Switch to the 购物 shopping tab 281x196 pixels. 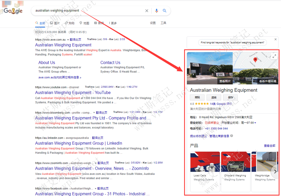tap(70, 23)
